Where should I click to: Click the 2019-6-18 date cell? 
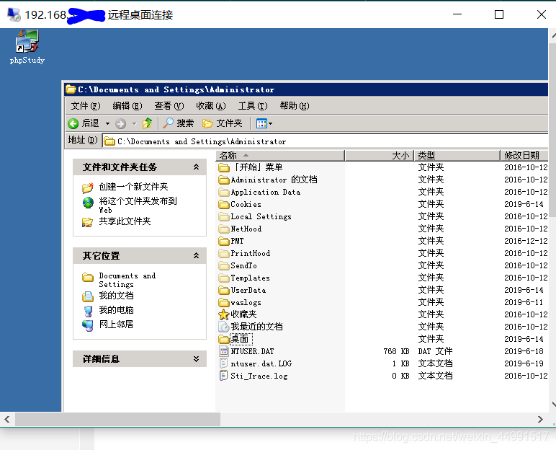524,351
